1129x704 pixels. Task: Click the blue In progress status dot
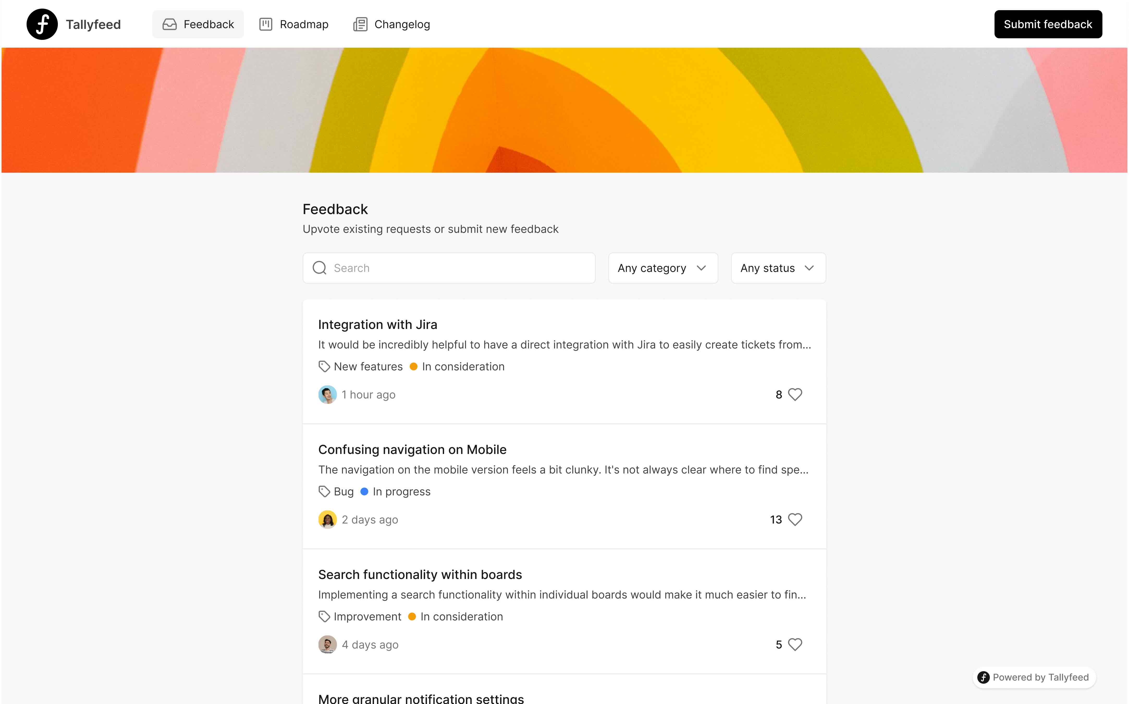point(364,491)
